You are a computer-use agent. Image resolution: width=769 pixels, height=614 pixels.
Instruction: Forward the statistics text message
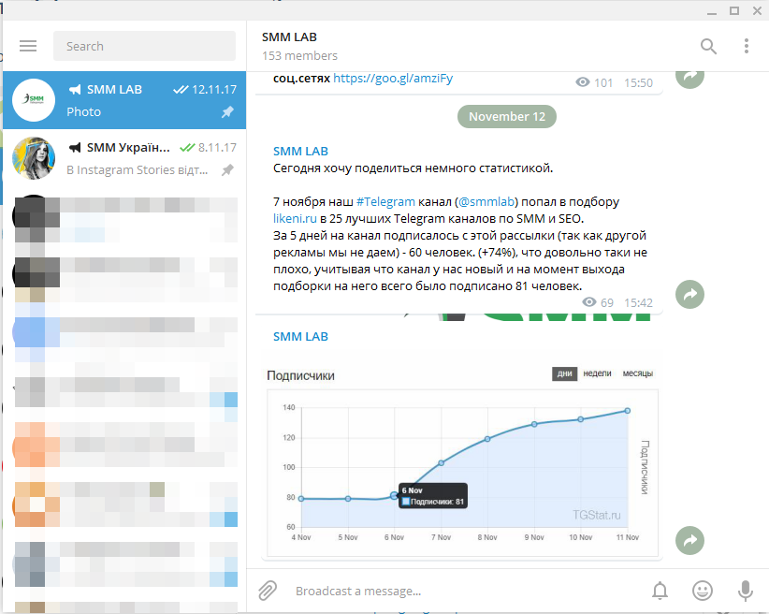(689, 294)
